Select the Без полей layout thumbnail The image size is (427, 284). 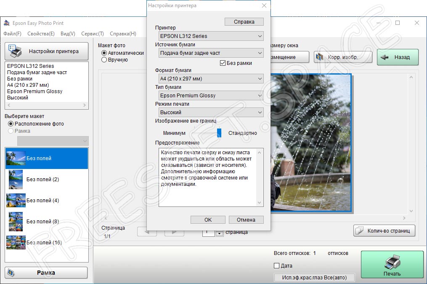16,158
